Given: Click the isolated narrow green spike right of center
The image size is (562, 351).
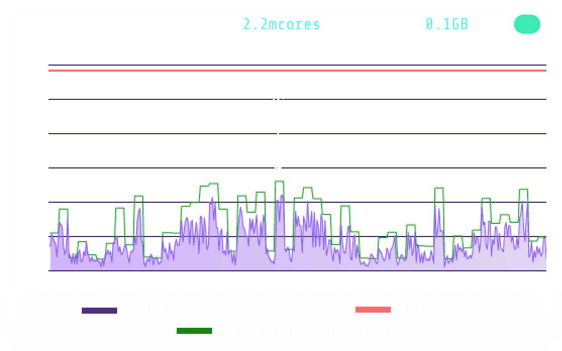Looking at the screenshot, I should [439, 188].
